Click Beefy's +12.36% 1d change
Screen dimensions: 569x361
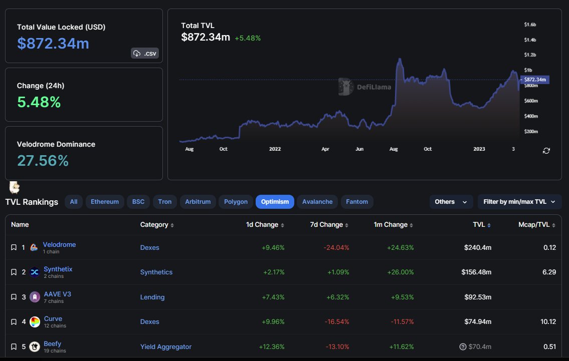pyautogui.click(x=271, y=347)
